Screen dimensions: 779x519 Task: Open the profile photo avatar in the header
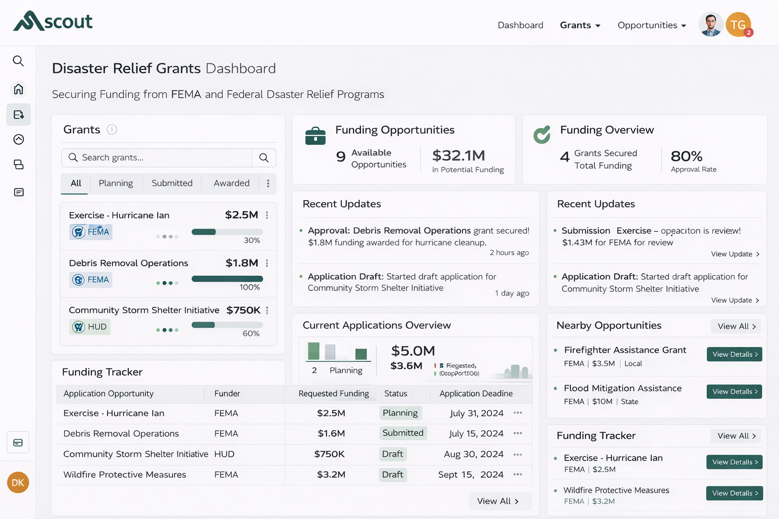[x=711, y=24]
